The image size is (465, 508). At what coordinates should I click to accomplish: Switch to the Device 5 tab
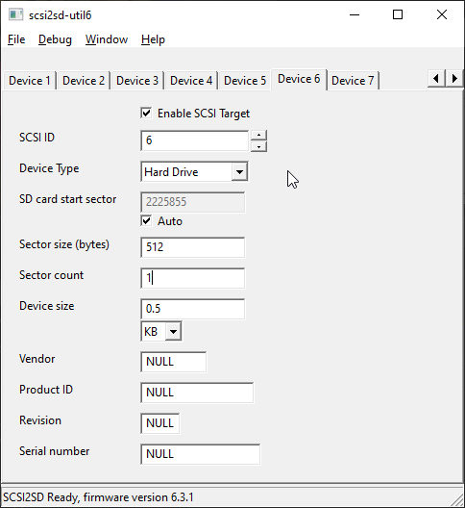click(x=245, y=81)
